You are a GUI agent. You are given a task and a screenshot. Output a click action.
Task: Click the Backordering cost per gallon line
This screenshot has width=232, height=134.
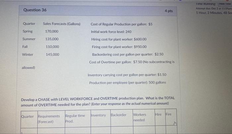coord(128,54)
